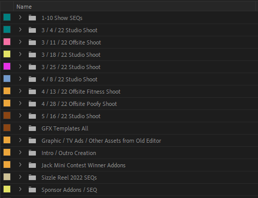Click the yellow label swatch of Sponsor Addons / SEQ
This screenshot has width=258, height=198.
pos(7,189)
